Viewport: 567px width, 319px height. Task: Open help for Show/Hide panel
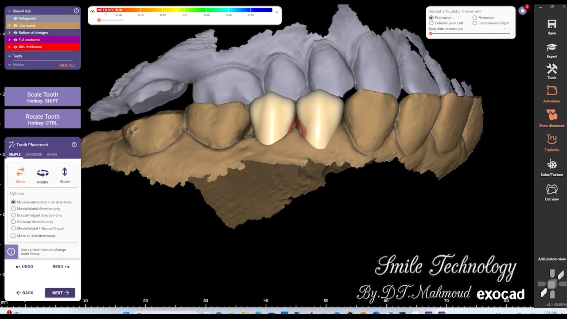click(76, 11)
